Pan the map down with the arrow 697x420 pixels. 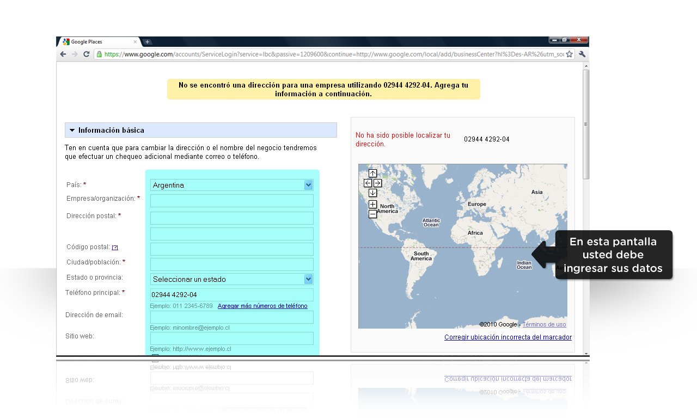pyautogui.click(x=372, y=193)
